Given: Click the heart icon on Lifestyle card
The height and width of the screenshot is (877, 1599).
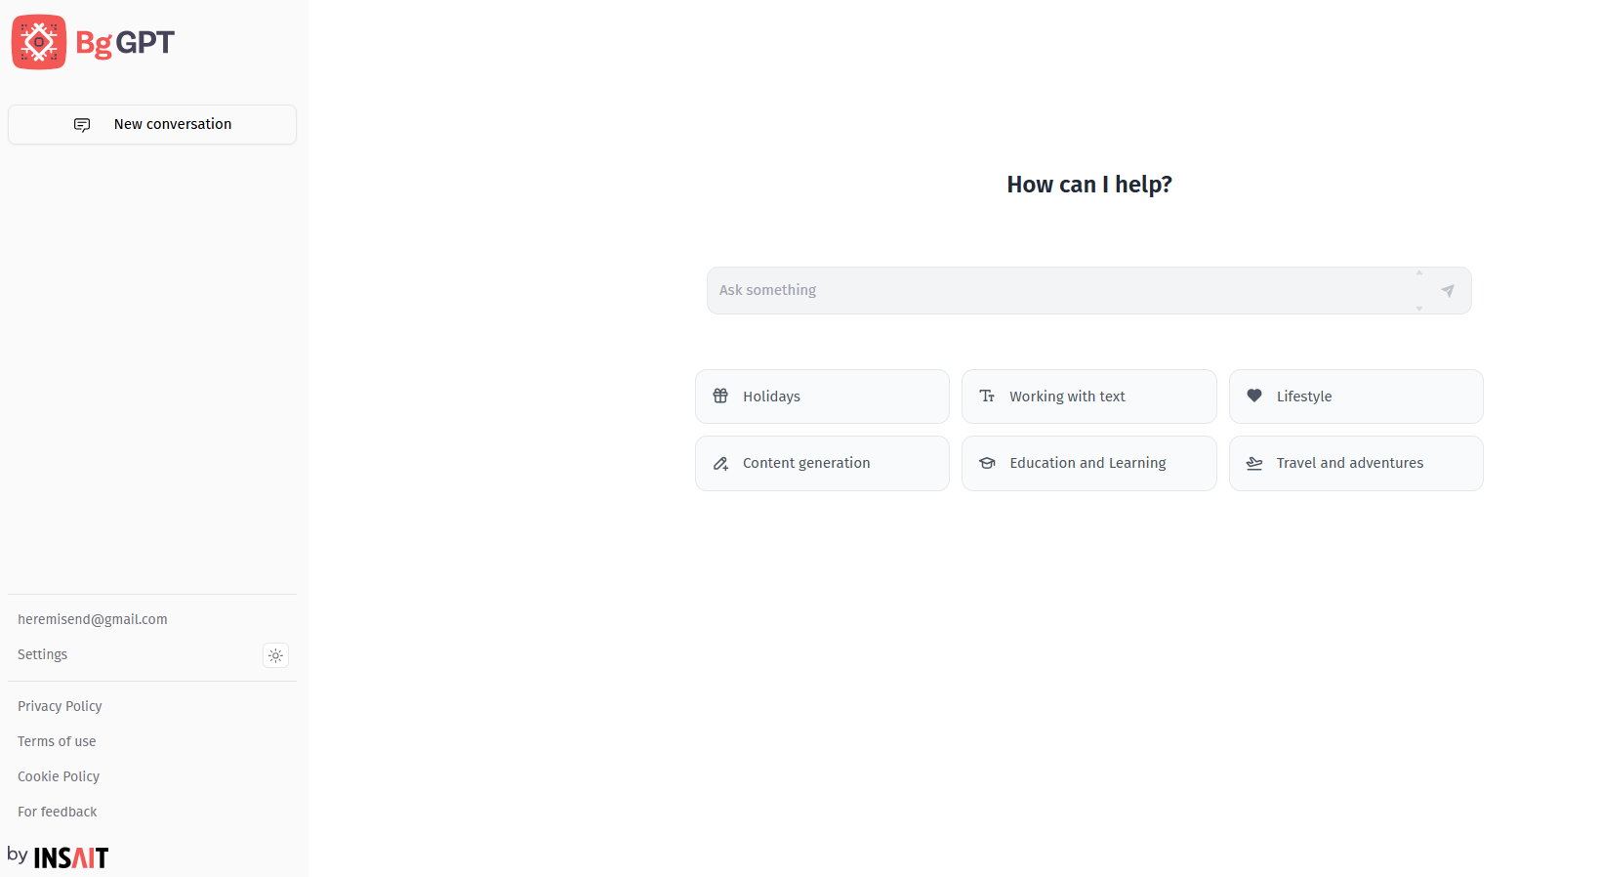Looking at the screenshot, I should coord(1254,396).
